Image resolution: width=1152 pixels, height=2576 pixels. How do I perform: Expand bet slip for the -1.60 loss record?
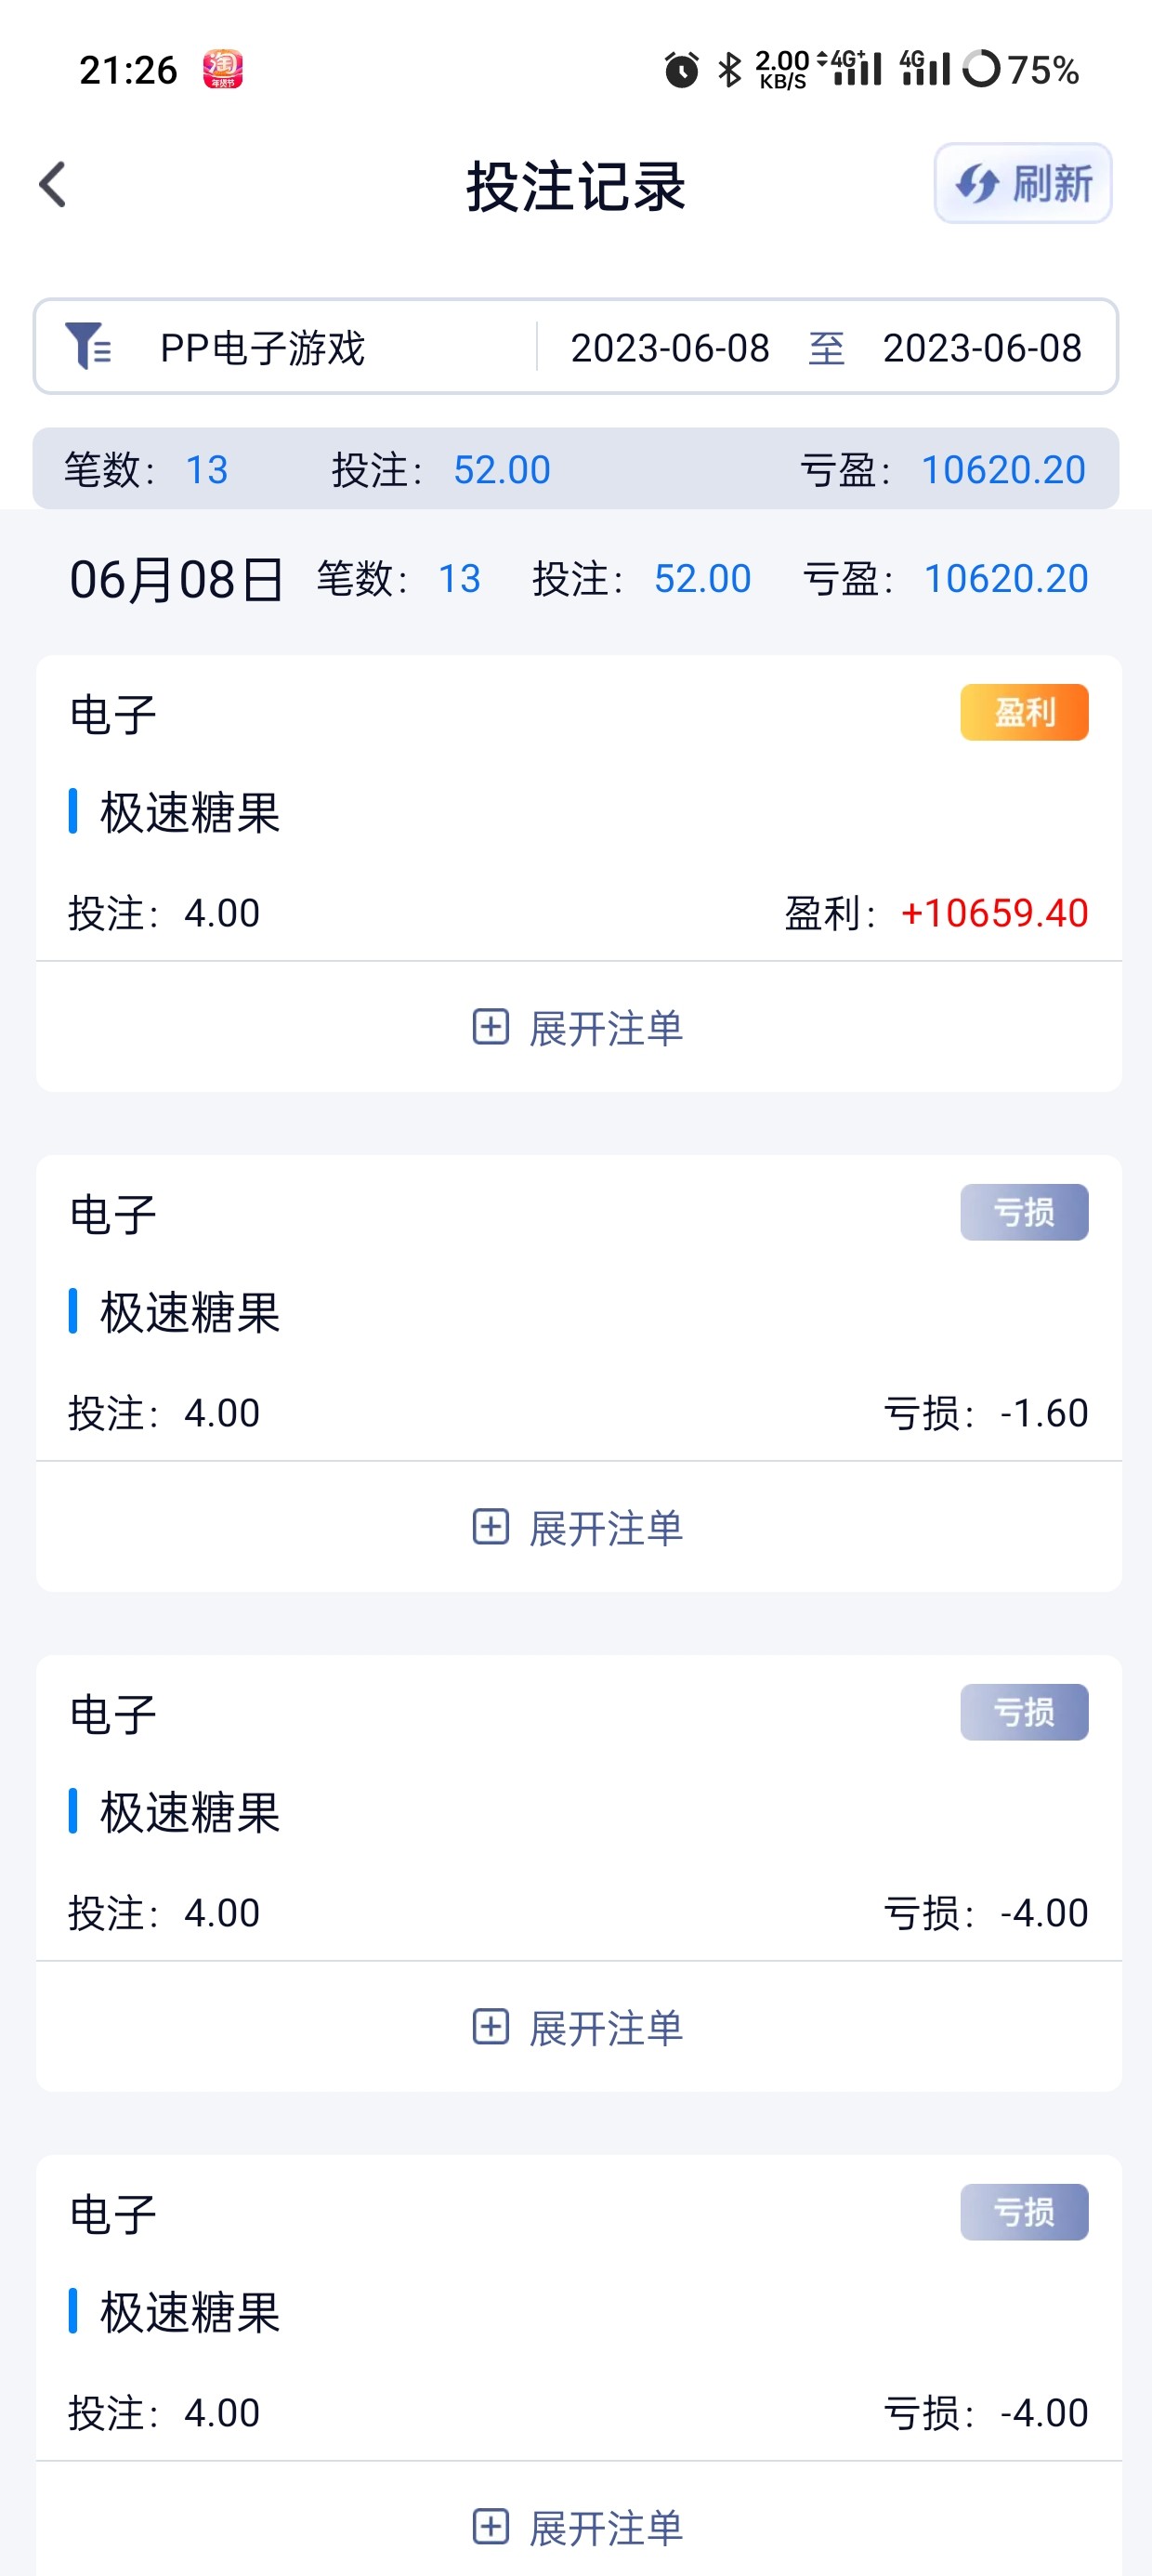[x=578, y=1527]
